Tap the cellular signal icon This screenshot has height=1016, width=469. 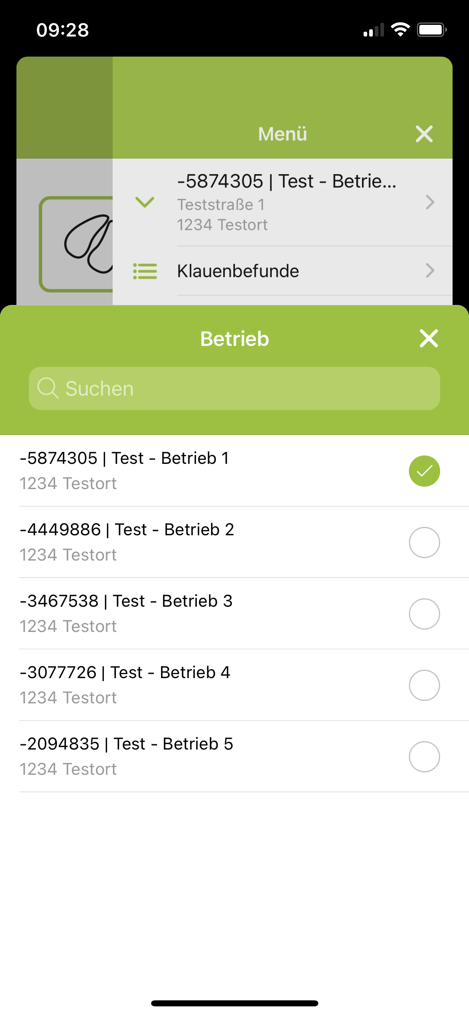(x=373, y=30)
